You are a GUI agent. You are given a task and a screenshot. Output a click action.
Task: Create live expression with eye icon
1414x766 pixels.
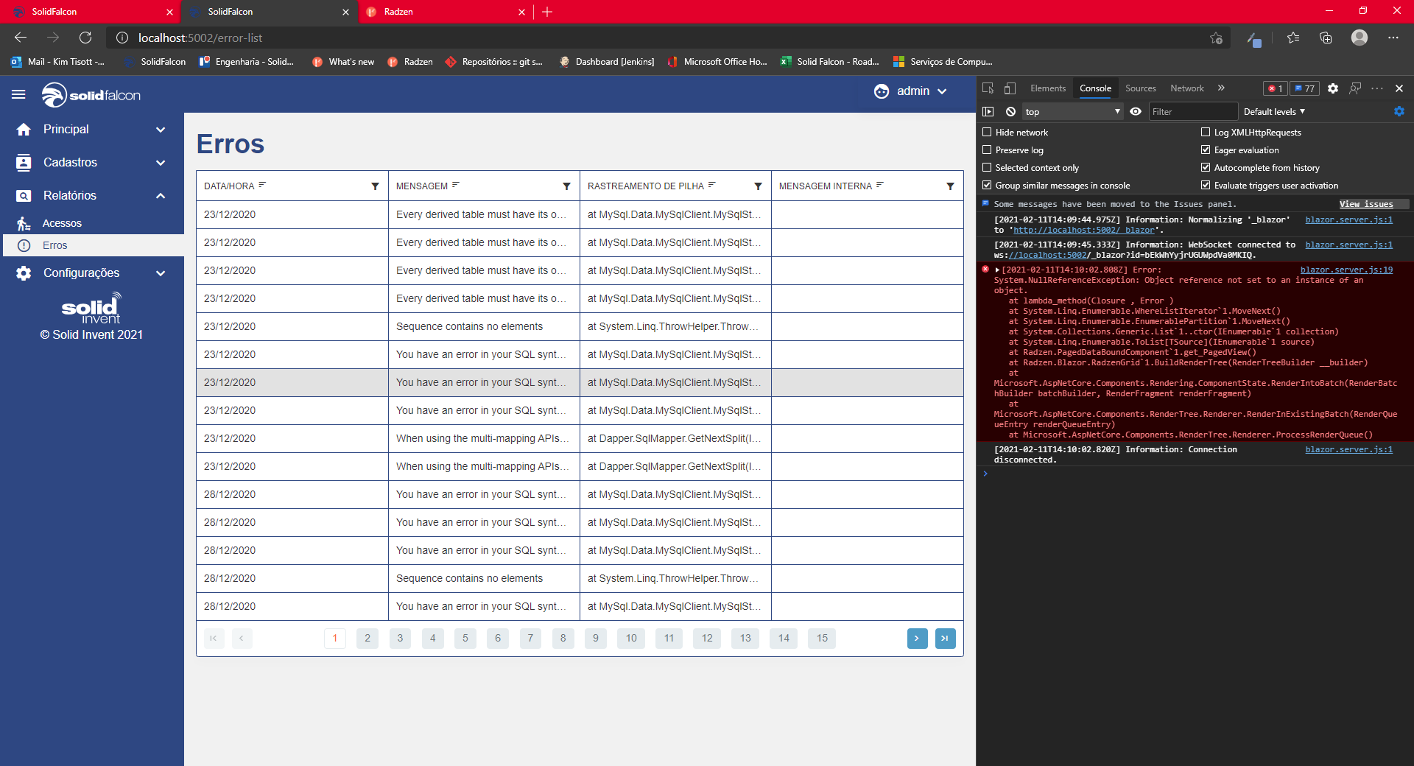pos(1136,112)
